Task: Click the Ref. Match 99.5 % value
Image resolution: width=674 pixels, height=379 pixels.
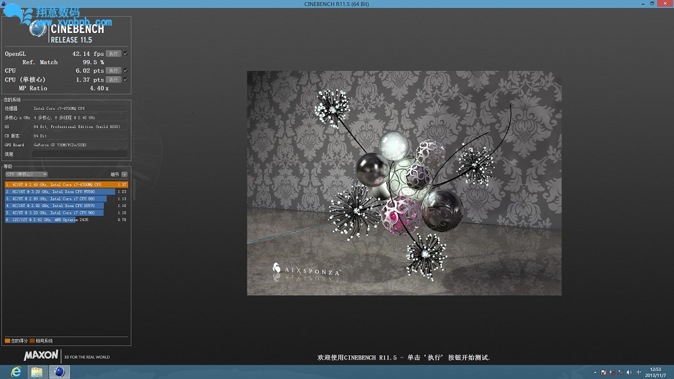Action: click(93, 62)
